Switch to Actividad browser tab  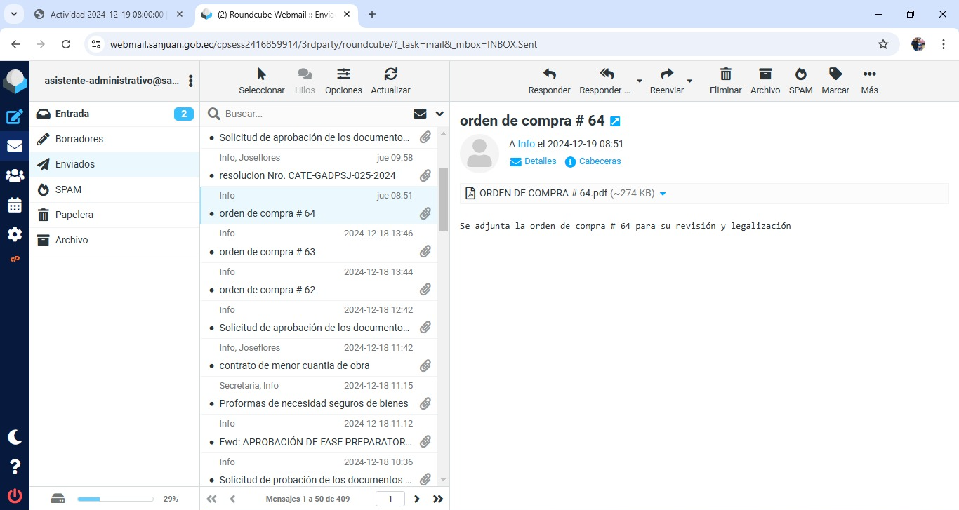[105, 14]
